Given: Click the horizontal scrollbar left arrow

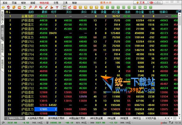Looking at the screenshot, I should tap(171, 118).
